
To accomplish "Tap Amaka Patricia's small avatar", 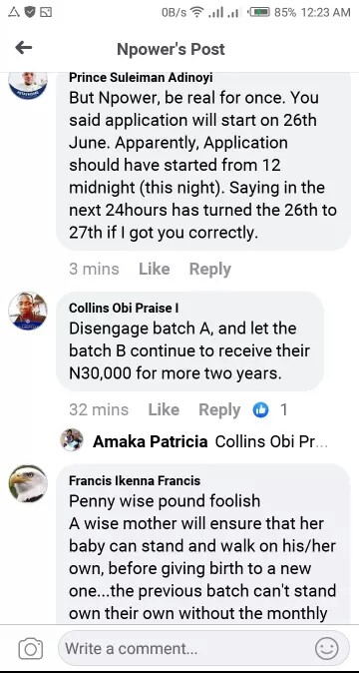I will pyautogui.click(x=72, y=440).
